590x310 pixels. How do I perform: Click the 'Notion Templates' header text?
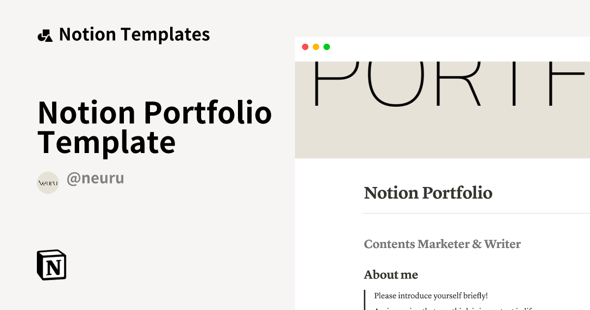click(x=134, y=34)
